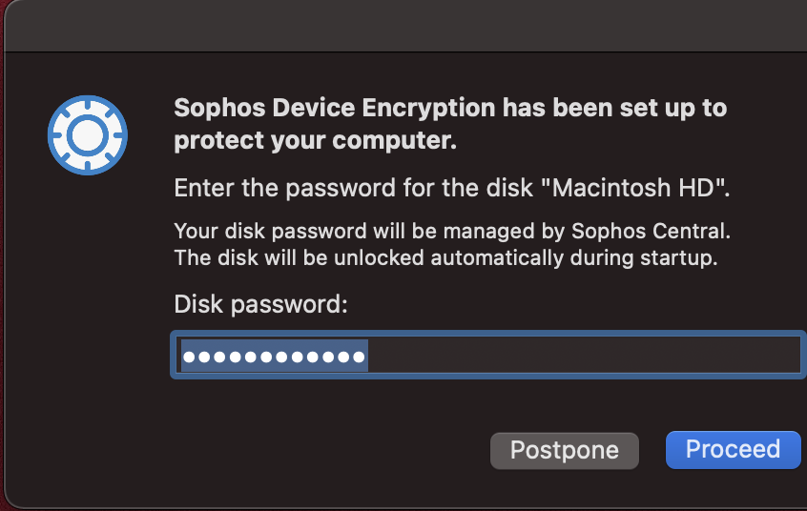This screenshot has height=511, width=807.
Task: Click the "Macintosh HD" disk name
Action: (x=634, y=188)
